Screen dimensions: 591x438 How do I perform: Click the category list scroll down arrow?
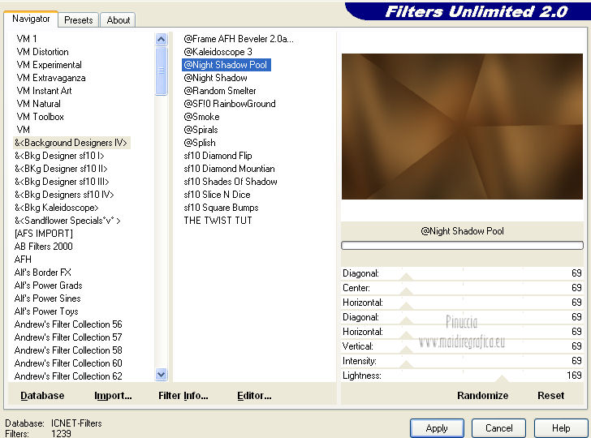point(162,375)
